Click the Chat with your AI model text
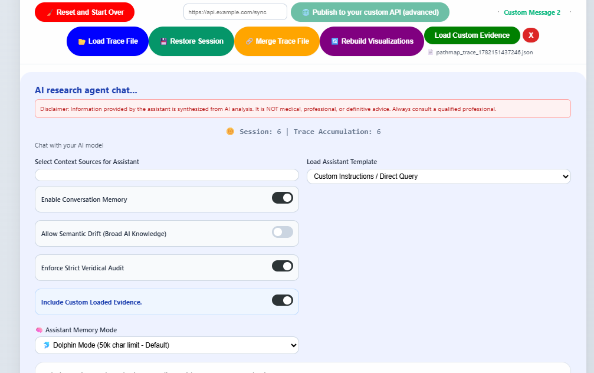This screenshot has height=373, width=594. pos(69,145)
